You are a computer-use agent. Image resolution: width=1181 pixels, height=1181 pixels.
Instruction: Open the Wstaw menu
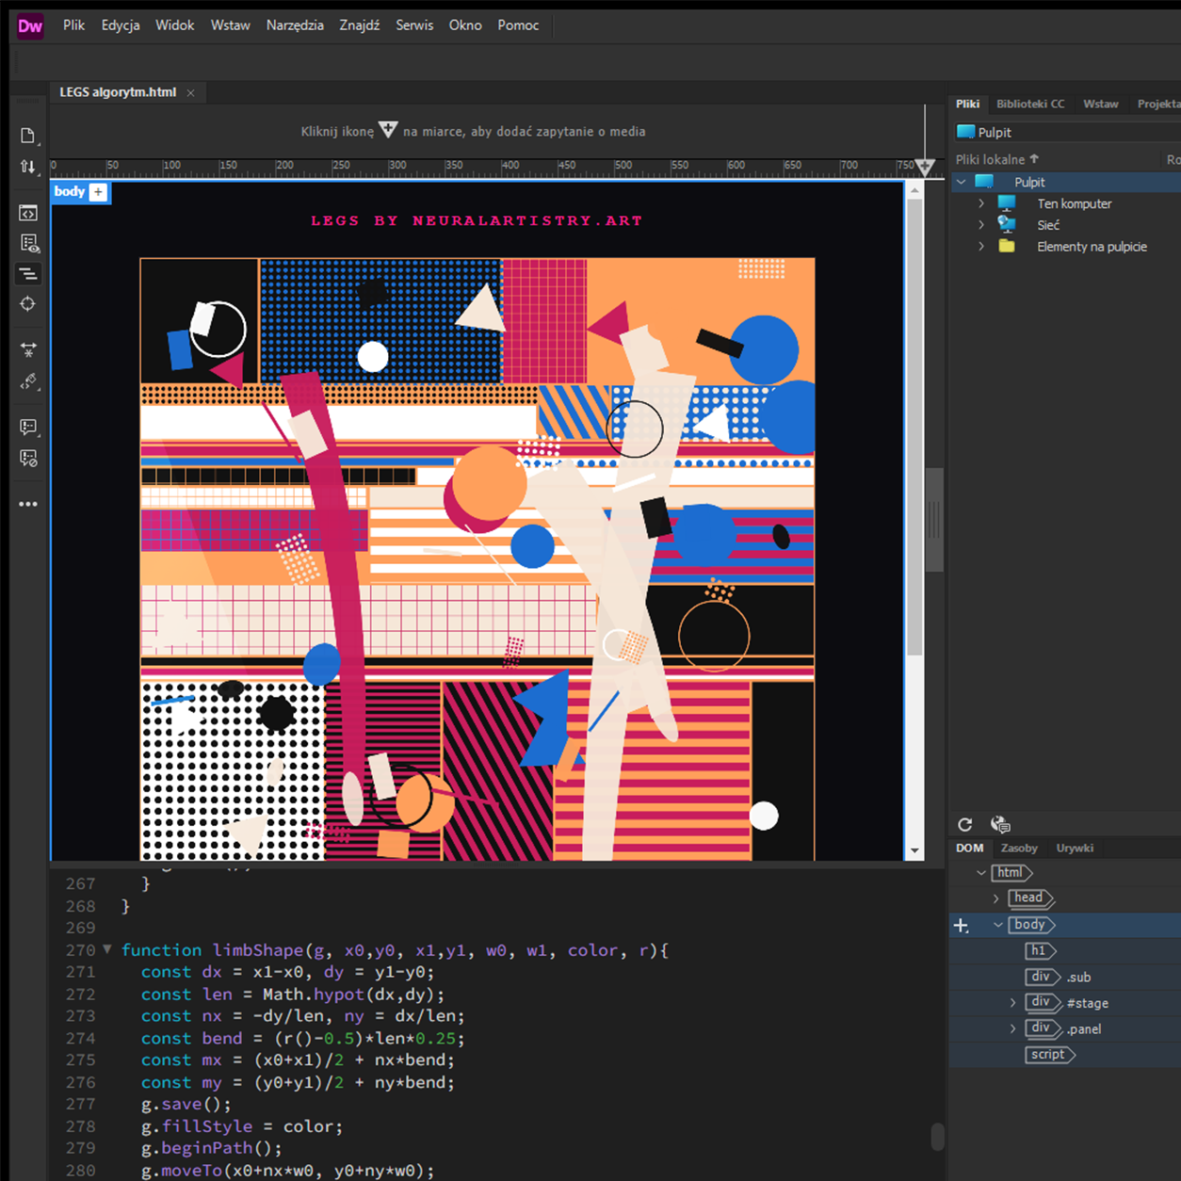(231, 25)
